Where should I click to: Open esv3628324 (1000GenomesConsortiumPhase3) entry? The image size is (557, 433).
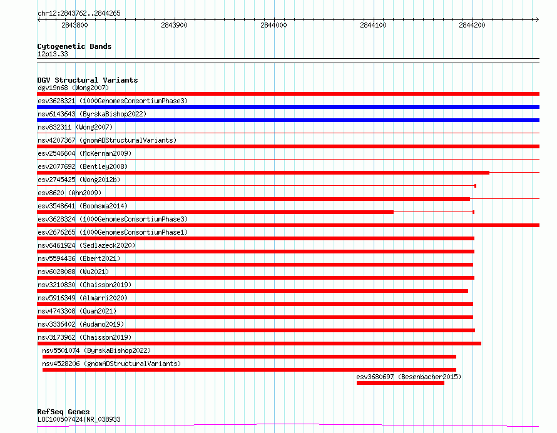[113, 219]
